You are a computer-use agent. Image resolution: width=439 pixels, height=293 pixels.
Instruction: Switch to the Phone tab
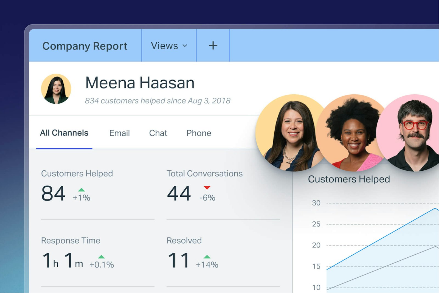199,133
